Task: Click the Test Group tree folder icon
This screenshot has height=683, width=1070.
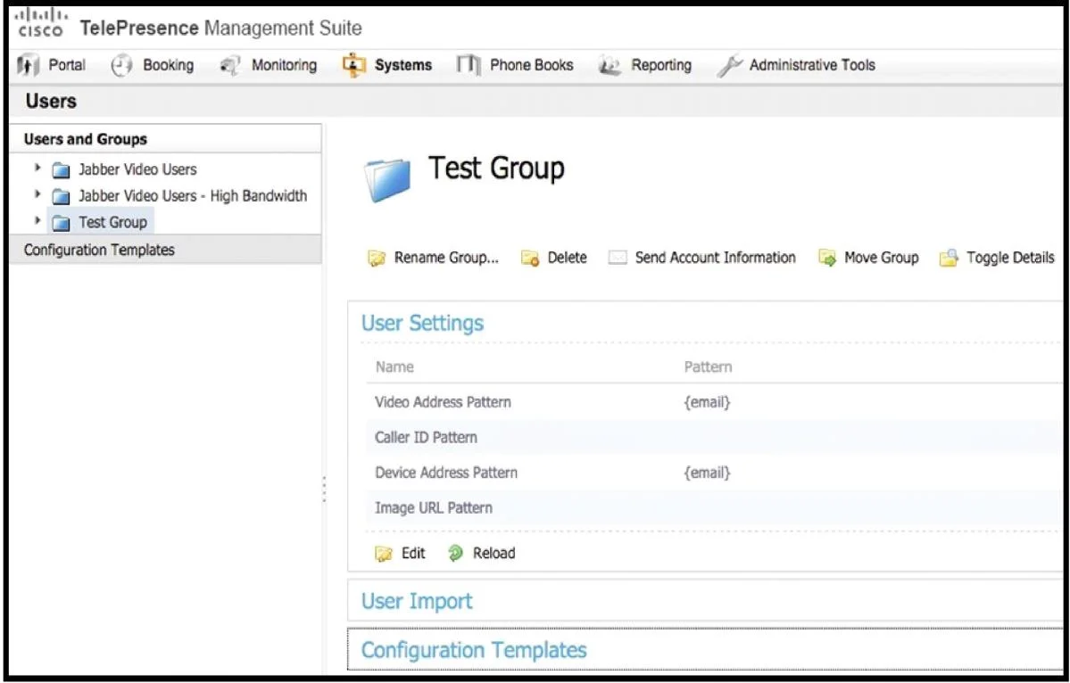Action: tap(61, 223)
